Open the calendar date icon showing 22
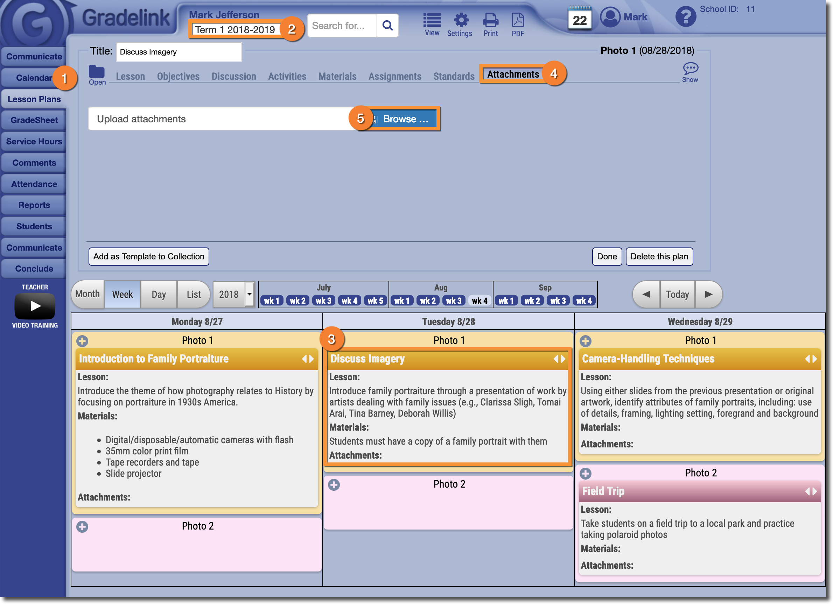833x604 pixels. 579,19
